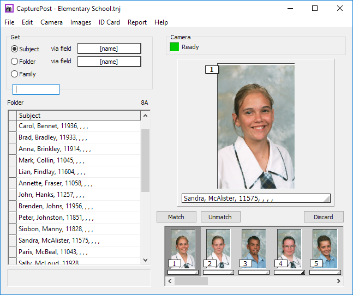Select thumbnail image 5
This screenshot has width=353, height=295.
(325, 249)
